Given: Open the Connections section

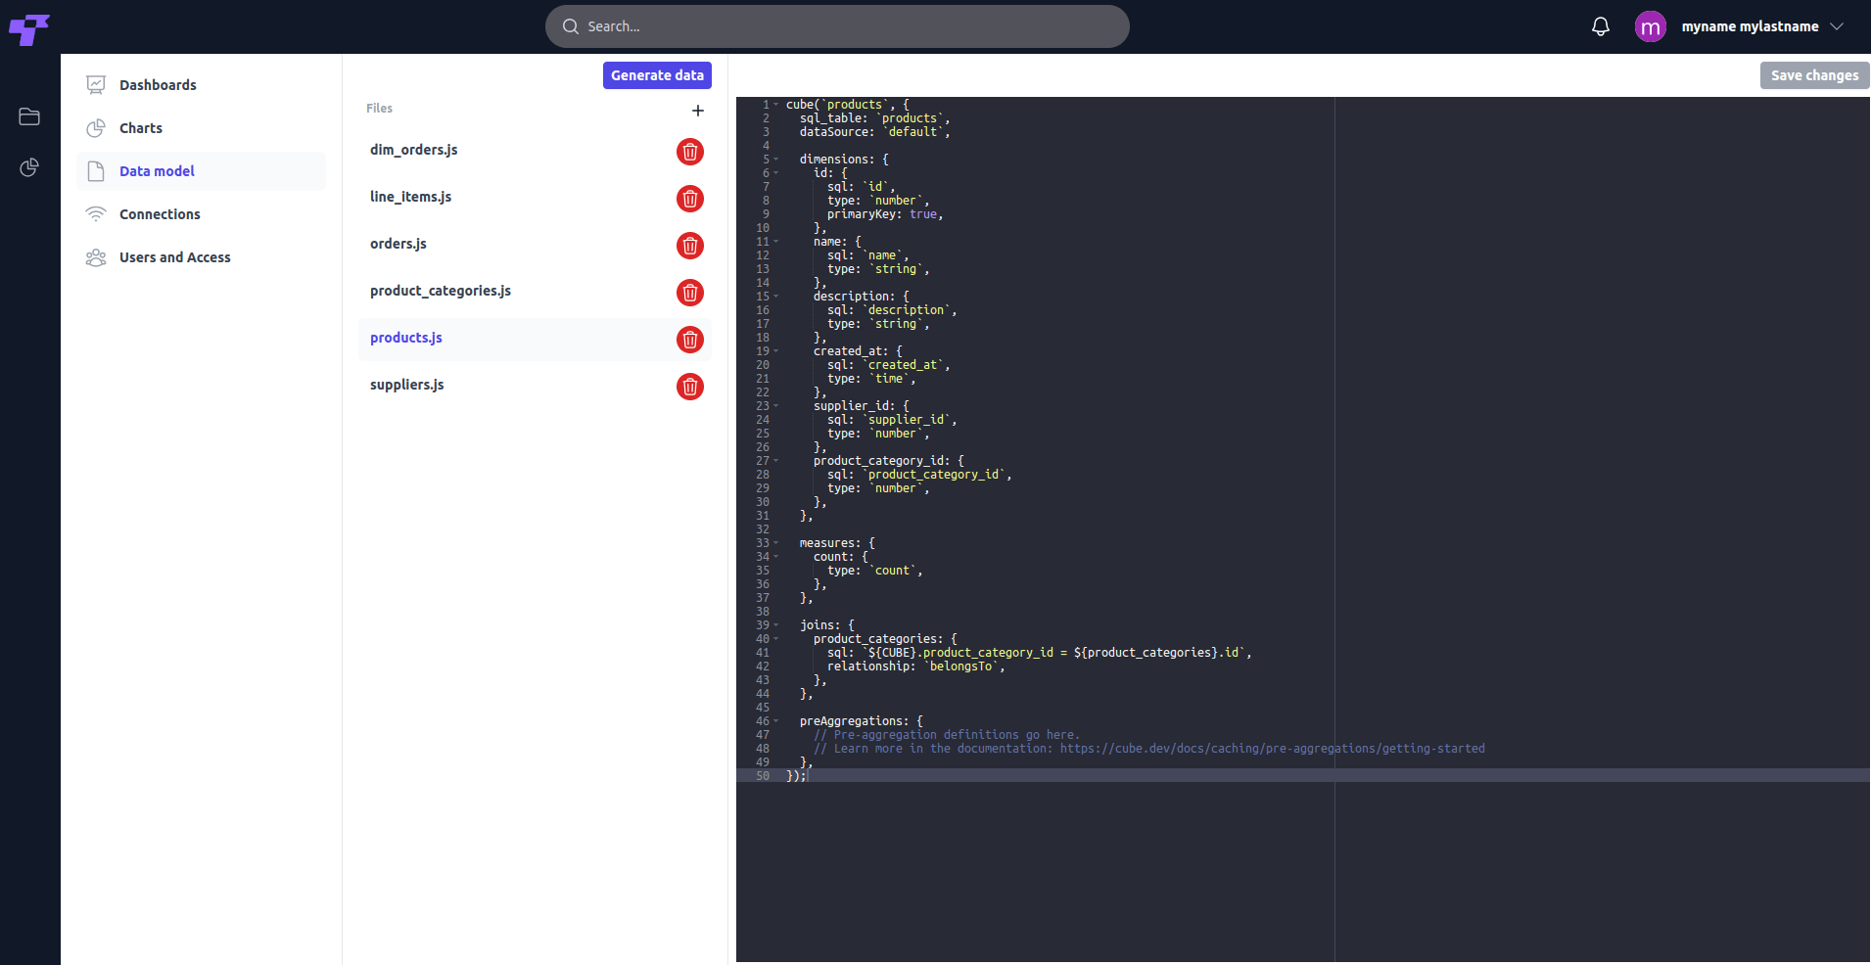Looking at the screenshot, I should point(158,213).
